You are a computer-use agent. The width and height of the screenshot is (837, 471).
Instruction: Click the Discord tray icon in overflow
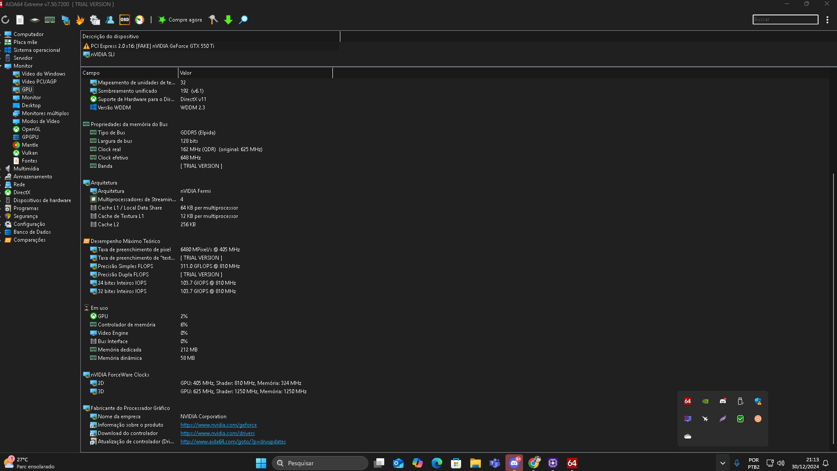pos(723,401)
